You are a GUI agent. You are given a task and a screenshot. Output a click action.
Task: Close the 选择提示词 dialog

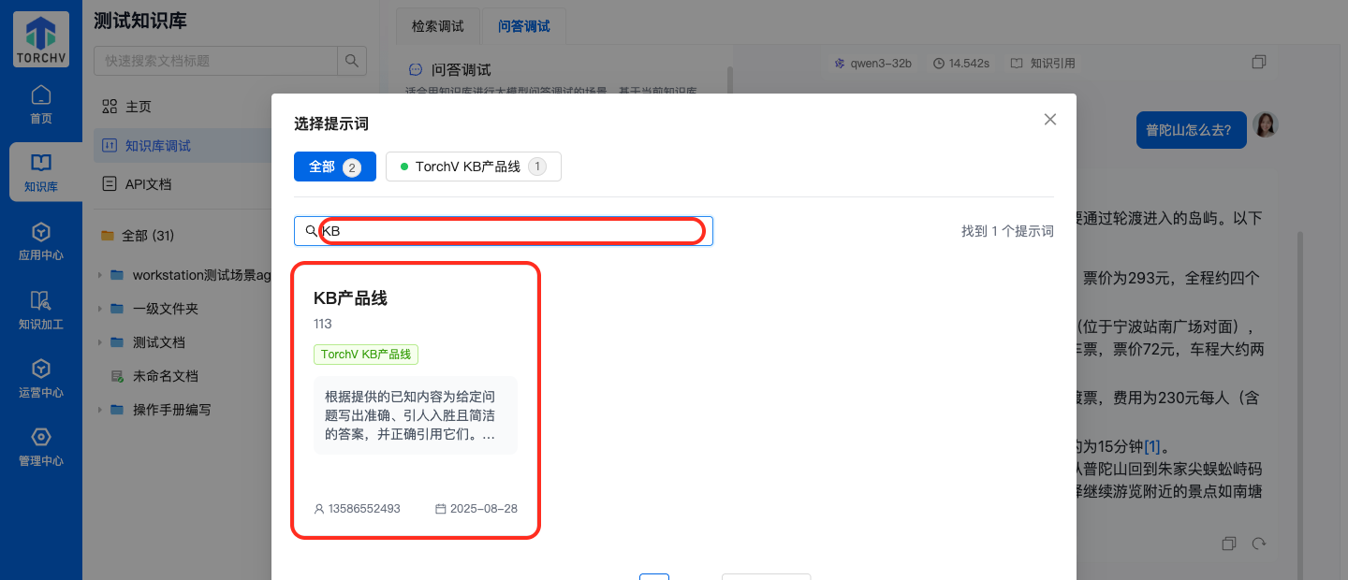point(1049,120)
